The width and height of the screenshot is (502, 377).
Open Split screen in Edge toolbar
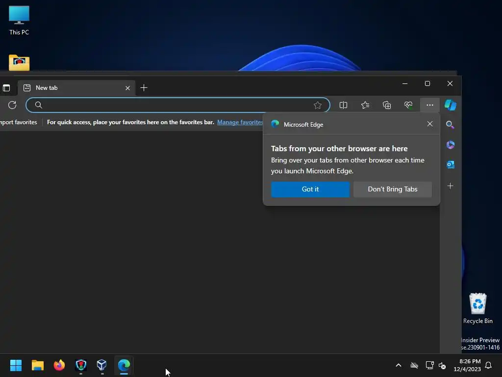point(343,105)
